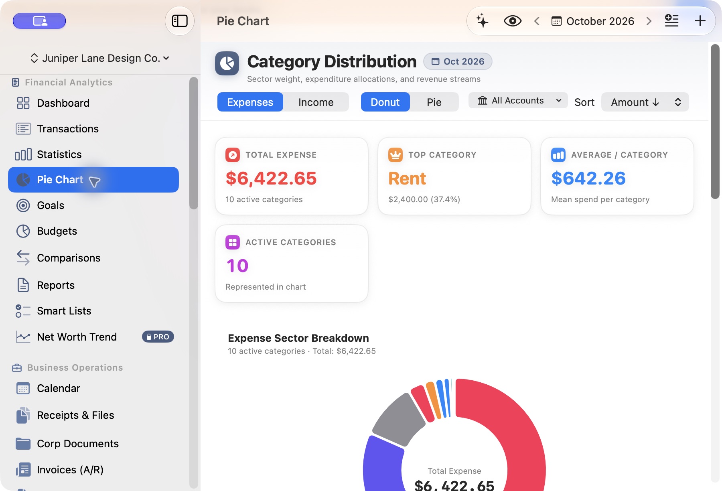The height and width of the screenshot is (491, 722).
Task: Click the plus add button
Action: 700,21
